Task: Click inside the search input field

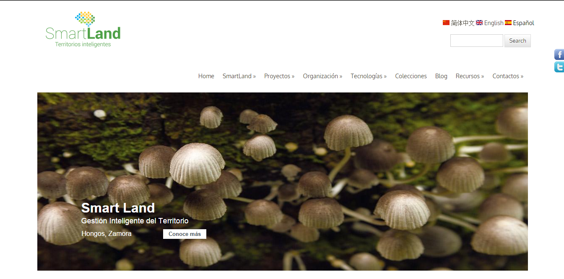Action: (x=476, y=40)
